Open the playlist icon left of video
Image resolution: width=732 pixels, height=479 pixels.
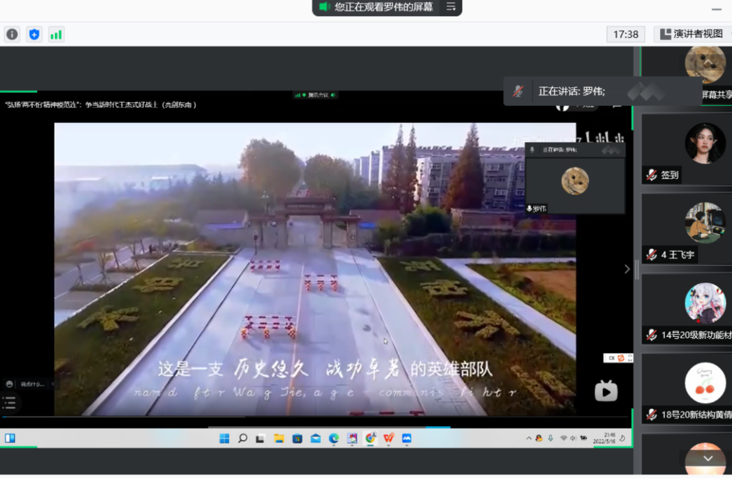9,402
